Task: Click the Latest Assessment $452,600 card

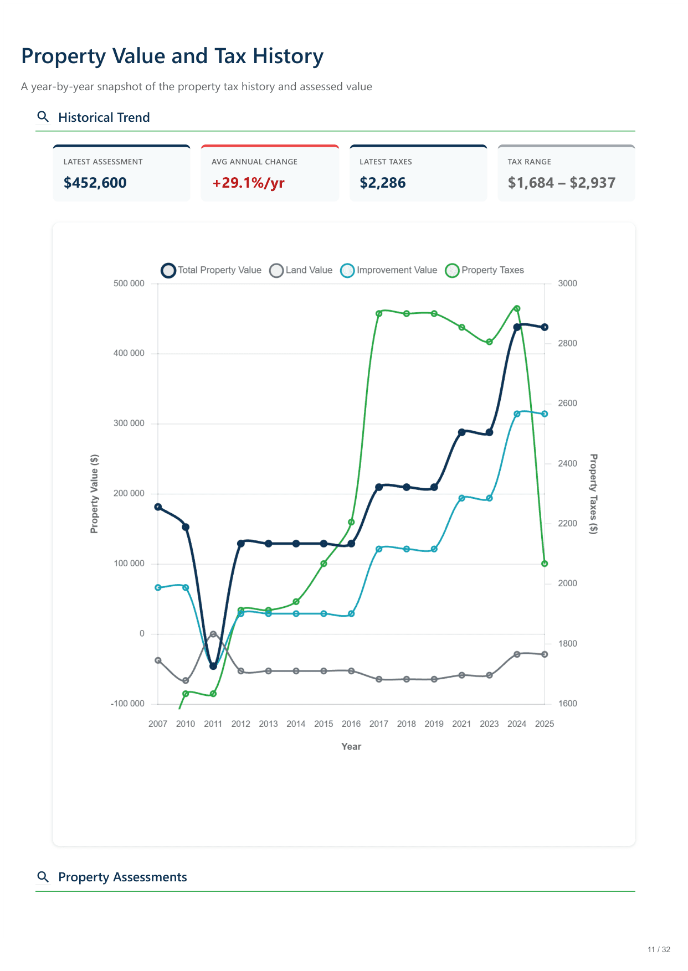Action: coord(121,173)
